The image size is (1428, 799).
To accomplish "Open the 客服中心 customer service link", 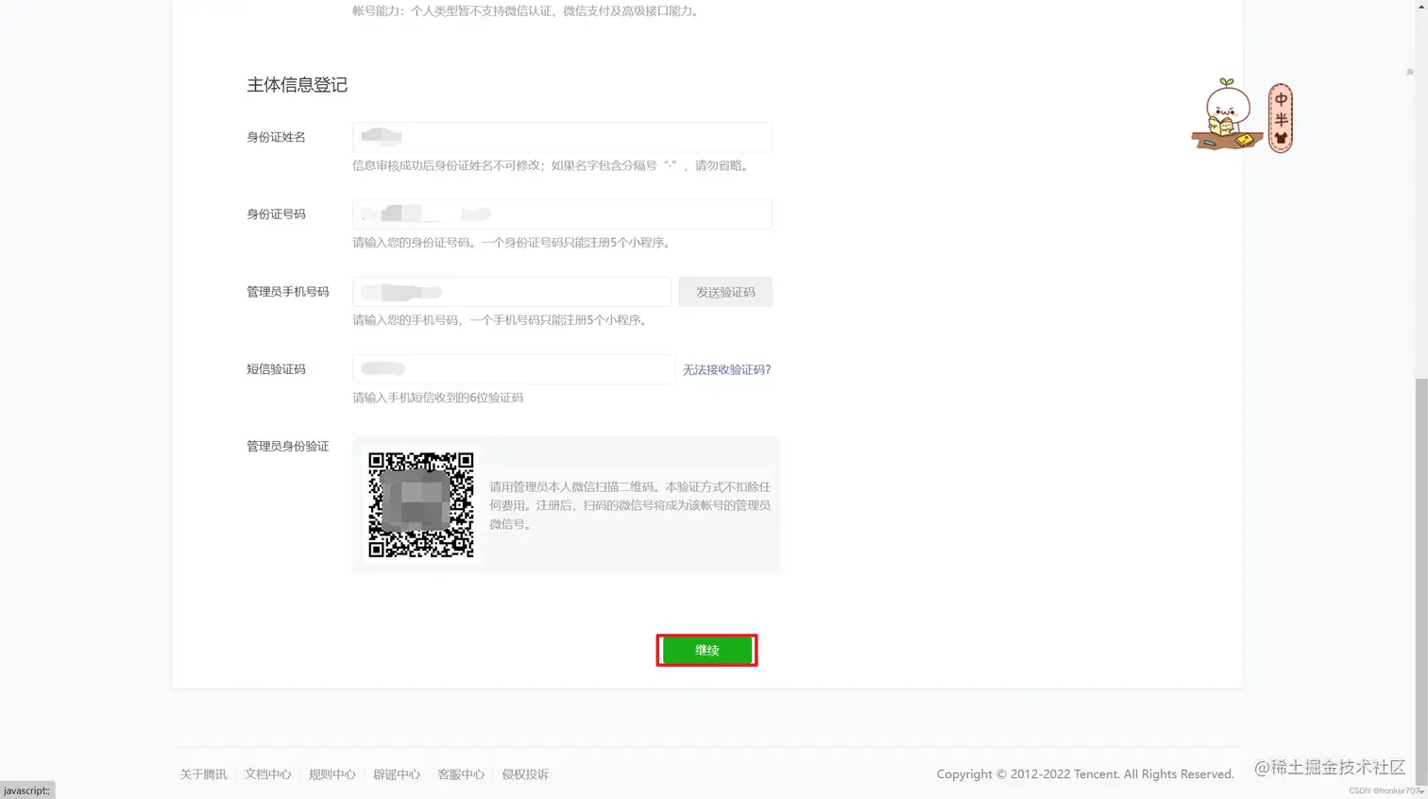I will pyautogui.click(x=461, y=773).
